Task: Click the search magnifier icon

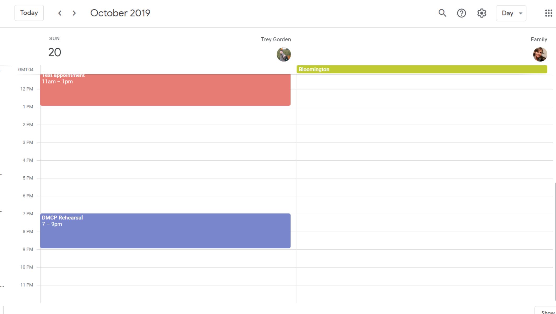Action: tap(442, 13)
